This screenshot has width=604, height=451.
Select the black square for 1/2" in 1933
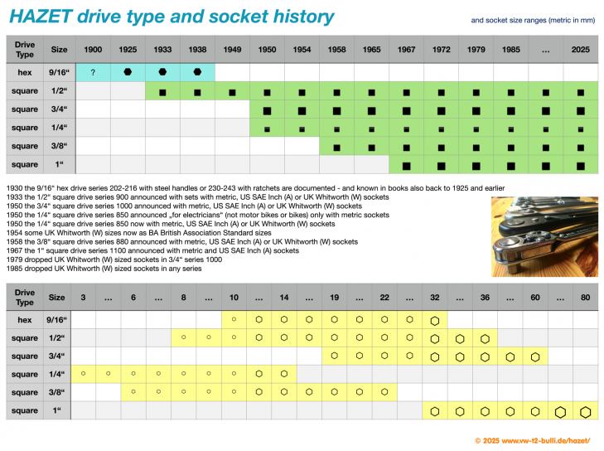click(162, 91)
